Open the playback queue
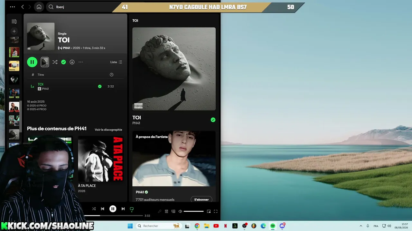 click(166, 211)
